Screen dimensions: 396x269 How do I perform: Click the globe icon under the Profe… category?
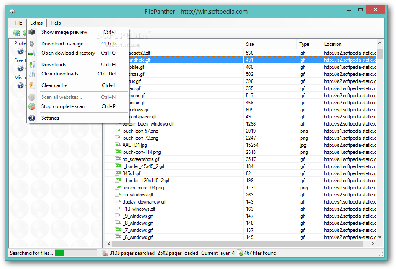[x=20, y=51]
